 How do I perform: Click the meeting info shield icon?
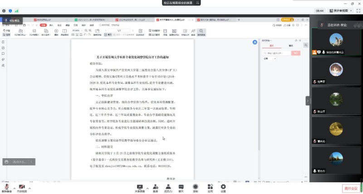click(10, 10)
